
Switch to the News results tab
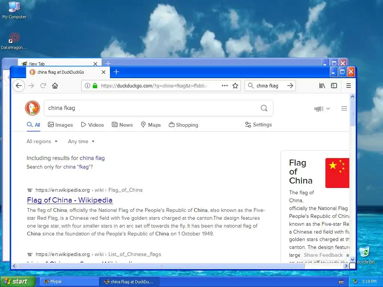122,125
